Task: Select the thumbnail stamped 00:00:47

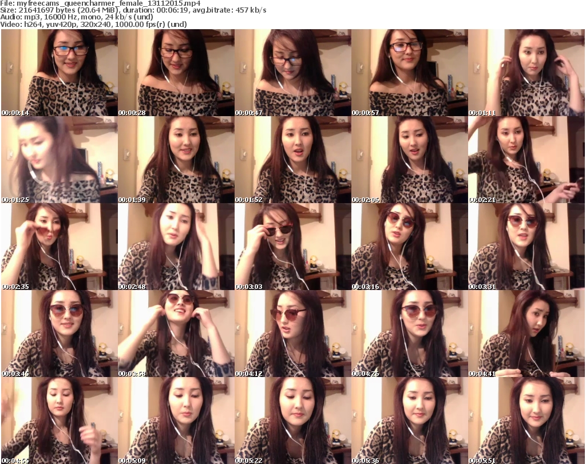Action: pyautogui.click(x=293, y=73)
